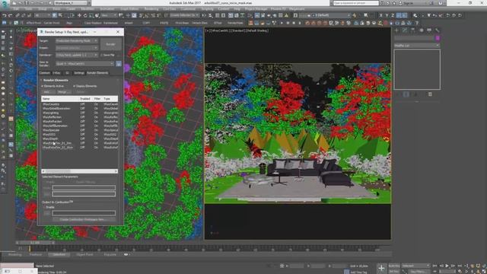This screenshot has width=487, height=274.
Task: Open the Preset dropdown in Render Setup
Action: [76, 48]
